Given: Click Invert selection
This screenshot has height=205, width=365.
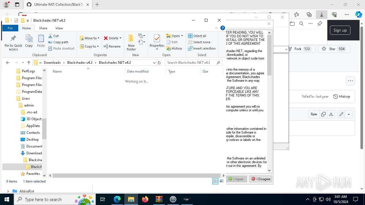Looking at the screenshot, I should (202, 48).
